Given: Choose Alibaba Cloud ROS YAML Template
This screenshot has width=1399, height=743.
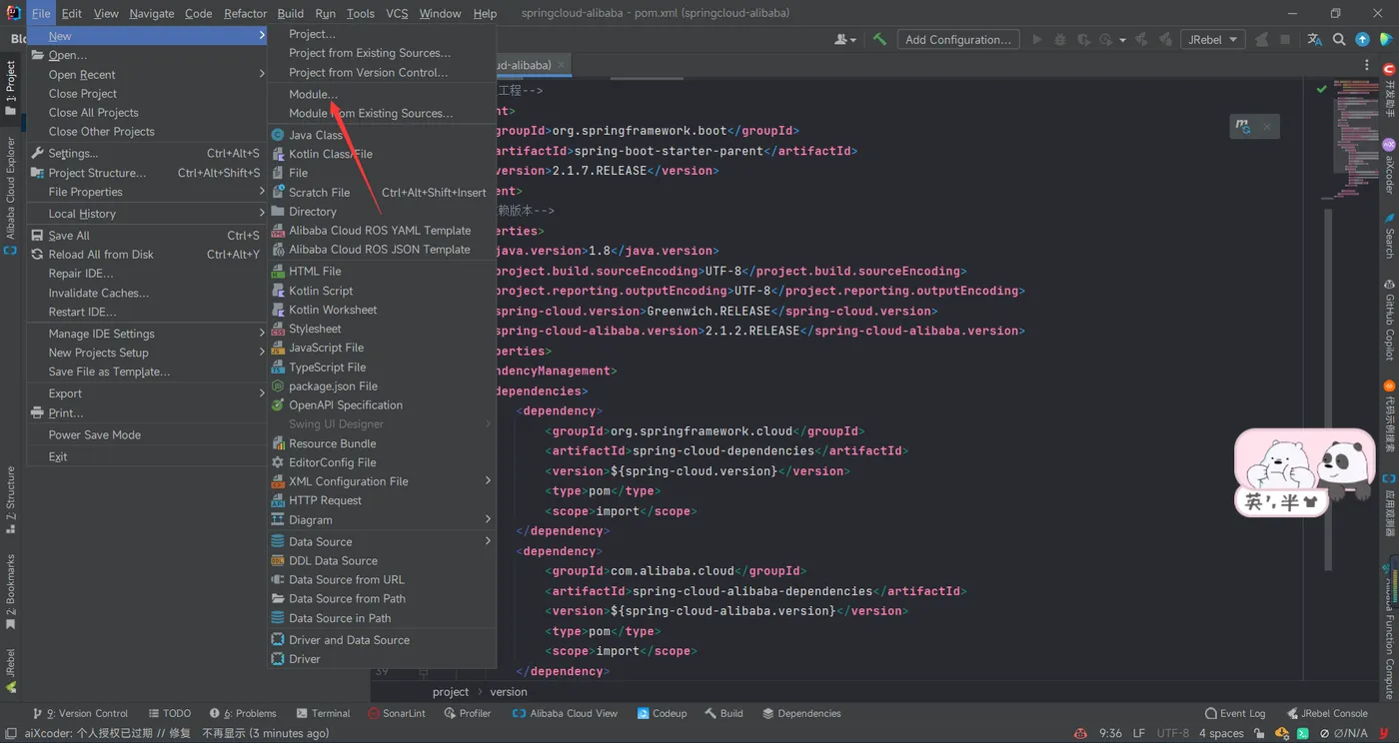Looking at the screenshot, I should point(382,230).
